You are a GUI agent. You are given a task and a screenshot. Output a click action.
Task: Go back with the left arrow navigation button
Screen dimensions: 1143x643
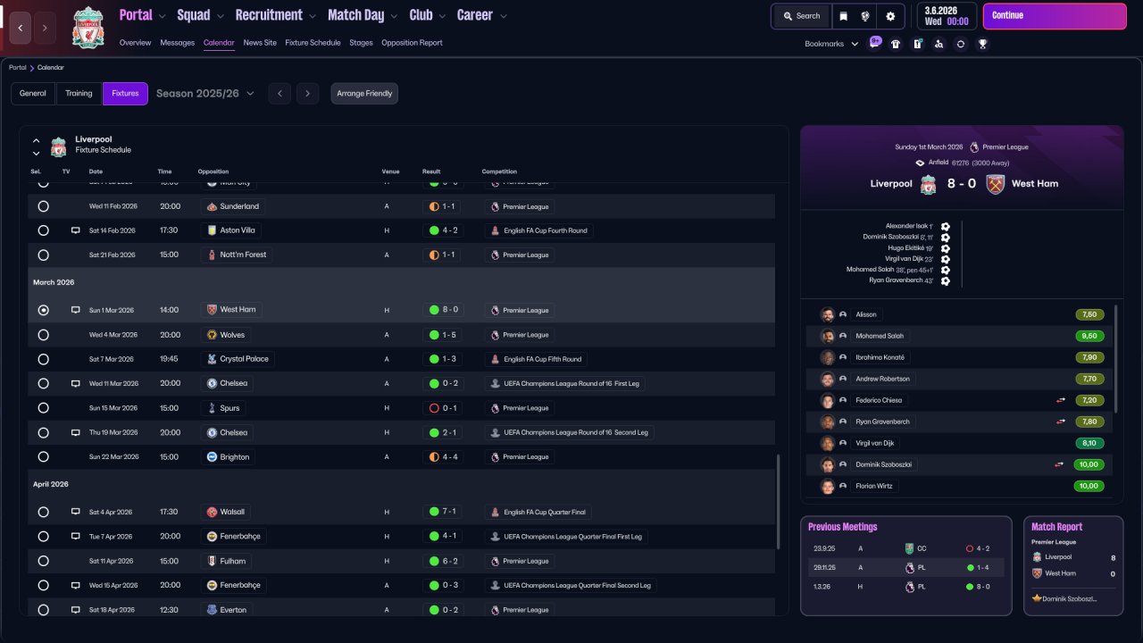pos(21,28)
